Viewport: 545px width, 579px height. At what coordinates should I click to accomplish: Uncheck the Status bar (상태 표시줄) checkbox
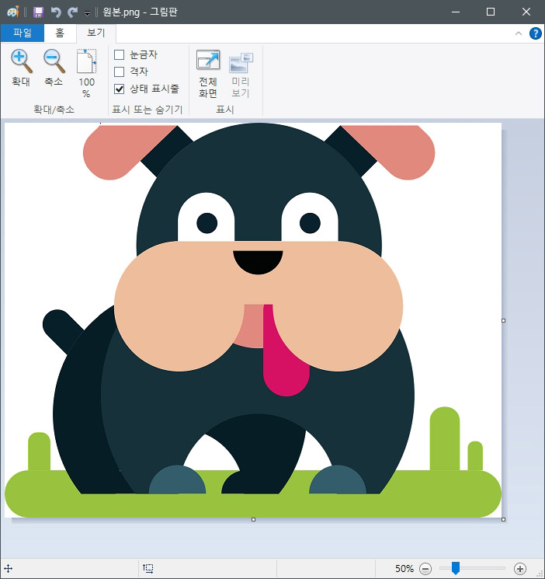[120, 89]
